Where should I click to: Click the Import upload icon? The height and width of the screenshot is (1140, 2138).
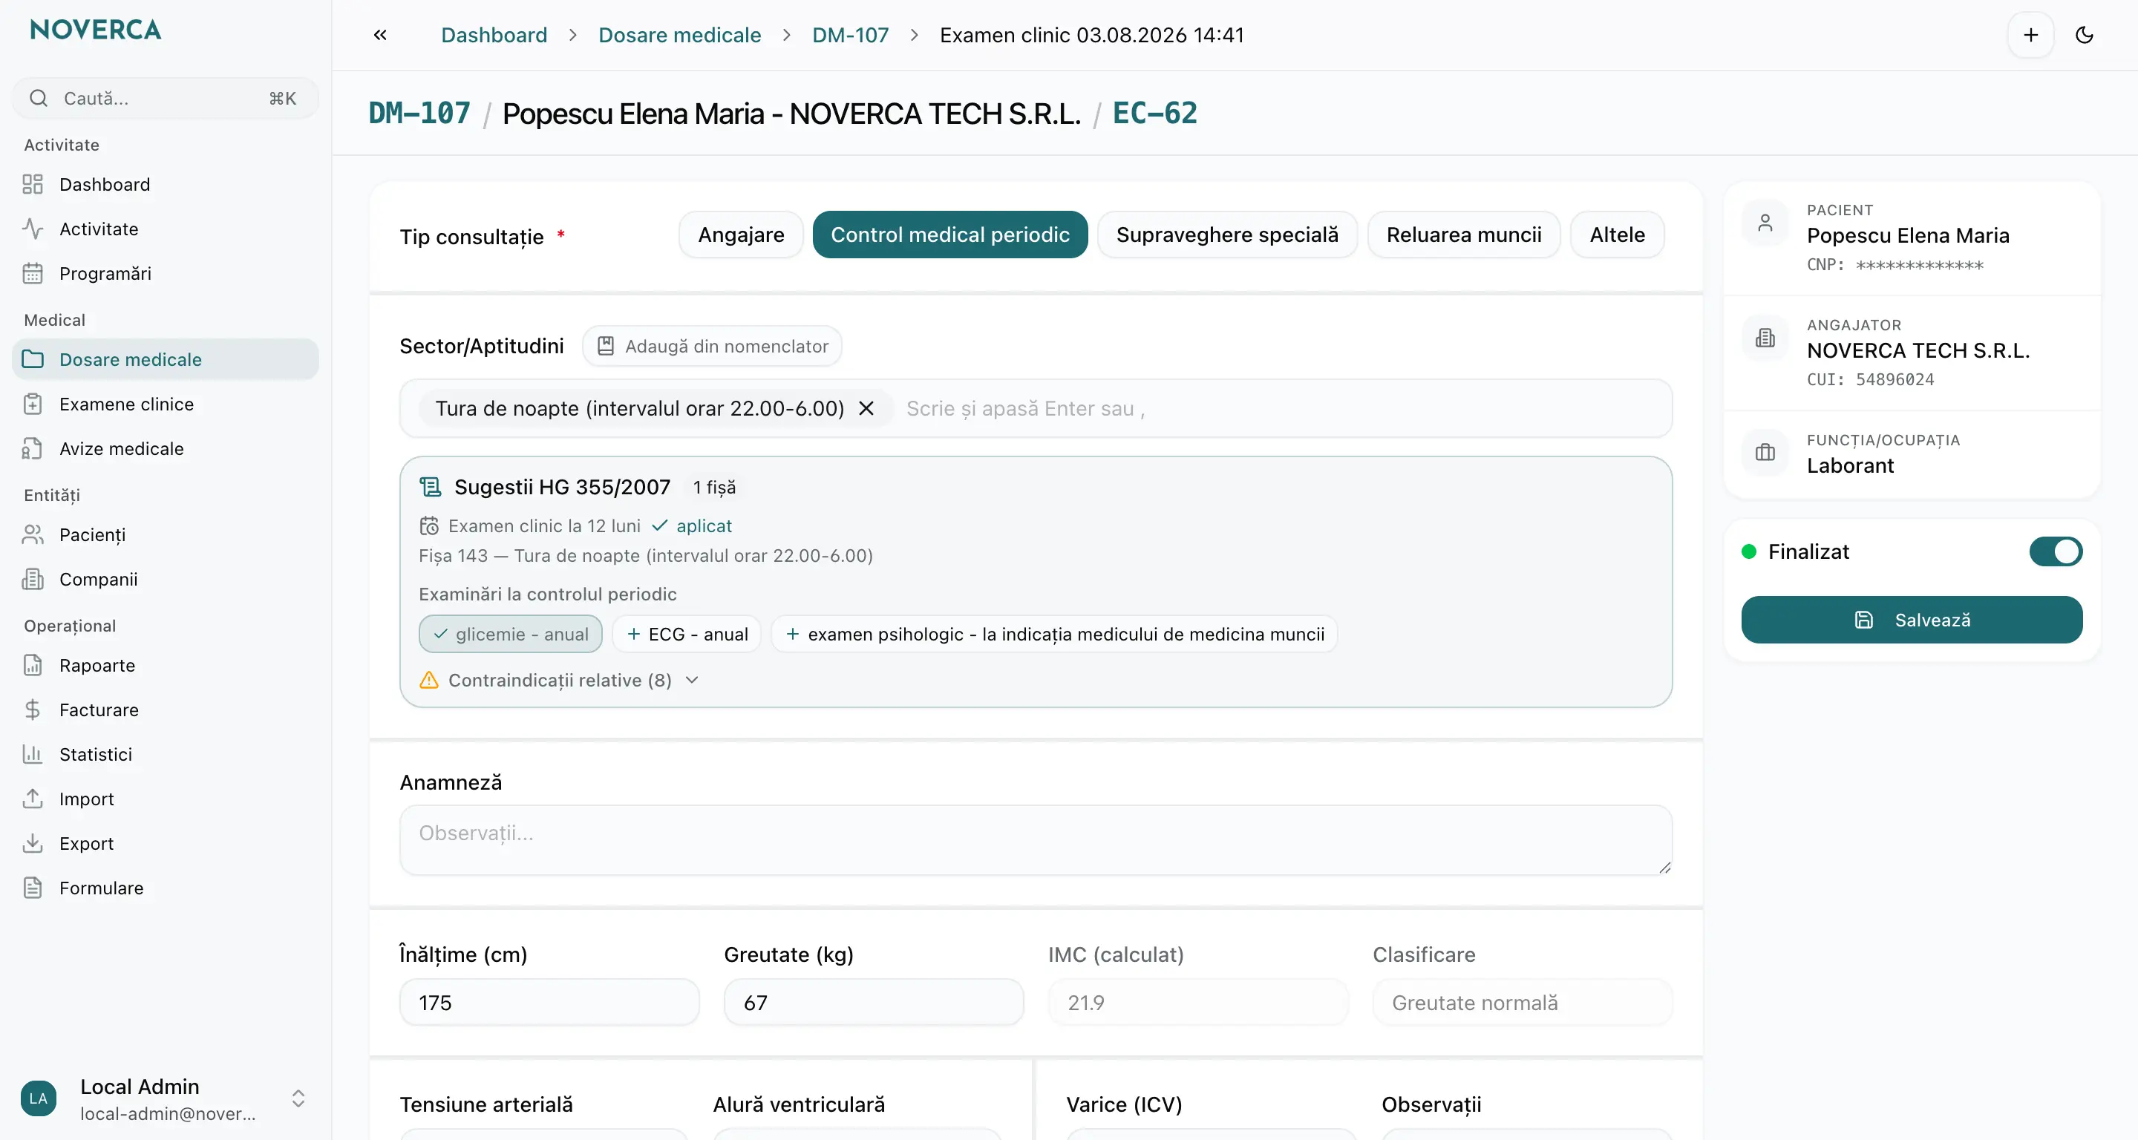[33, 798]
